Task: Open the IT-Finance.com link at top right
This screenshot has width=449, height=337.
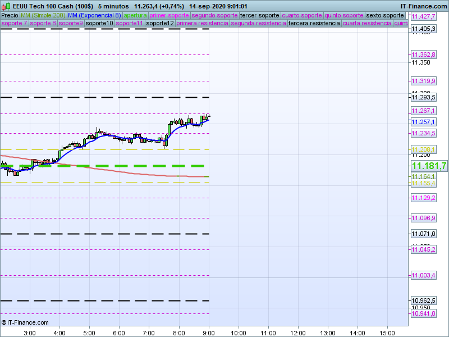Action: [423, 6]
